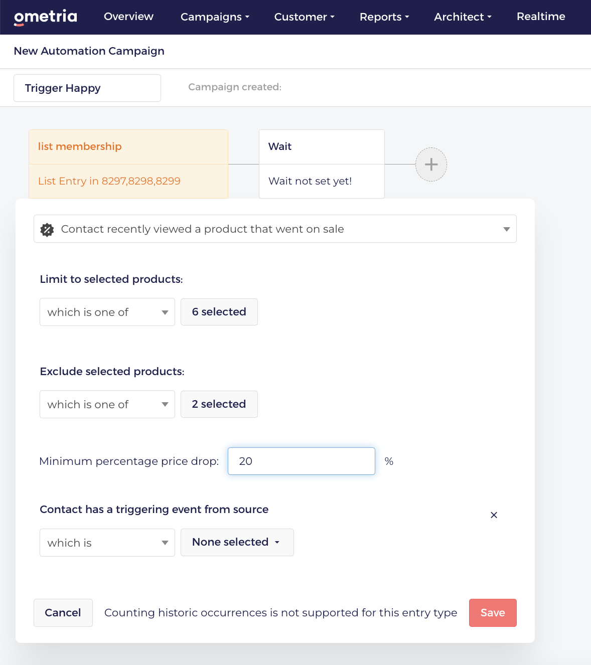Expand exclude products 'which is one of' dropdown
591x665 pixels.
tap(107, 404)
